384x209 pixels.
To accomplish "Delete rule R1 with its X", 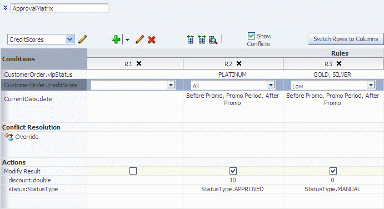I will pos(139,63).
